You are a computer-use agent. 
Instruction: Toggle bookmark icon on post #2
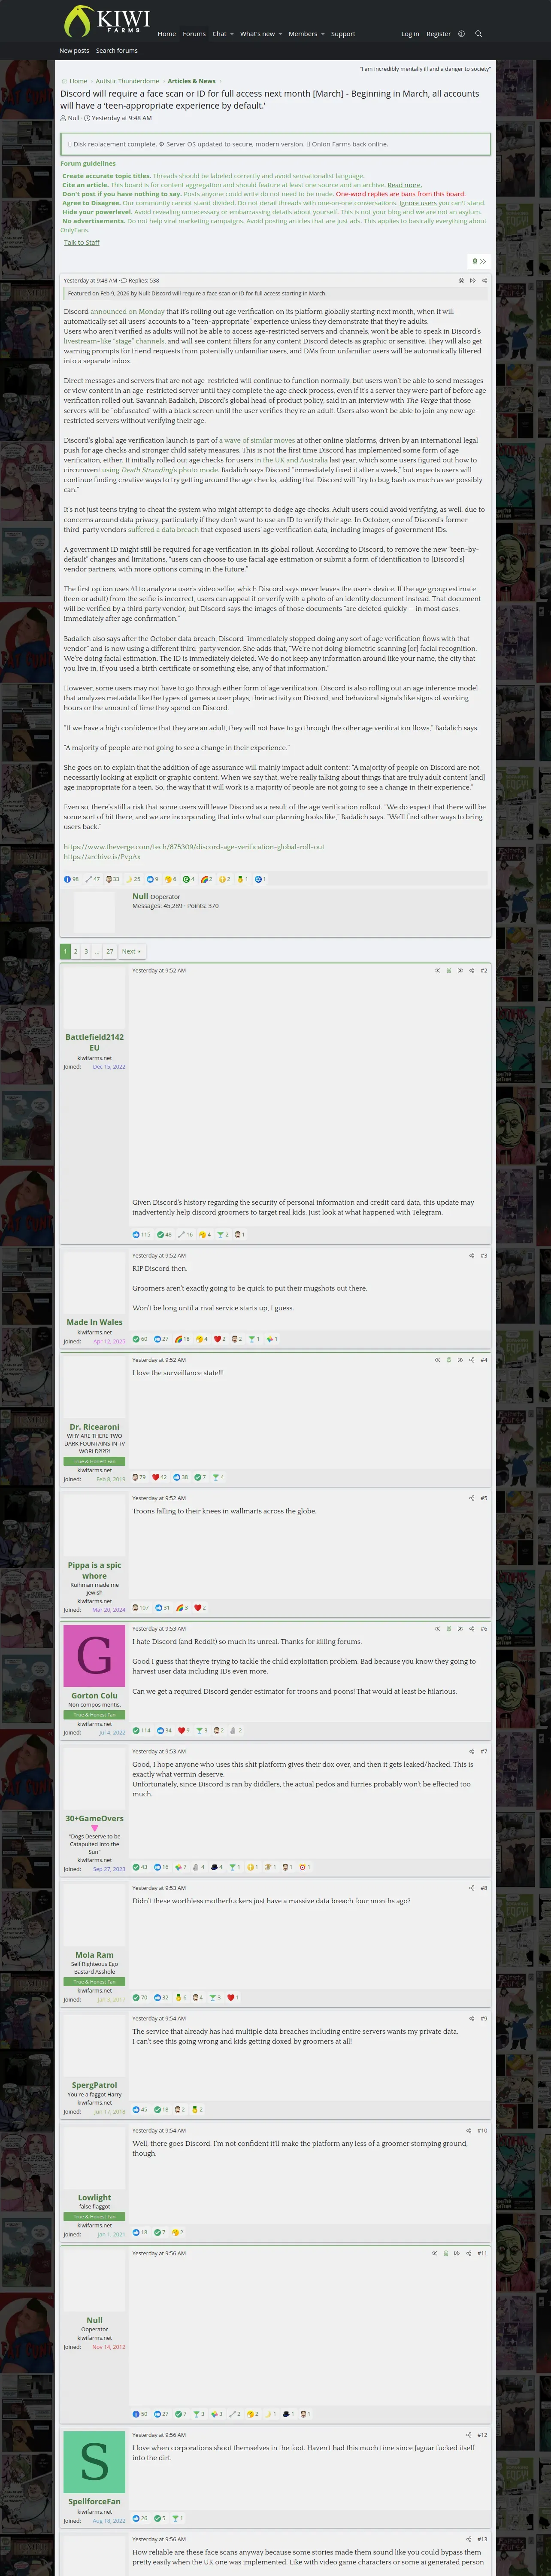[449, 970]
